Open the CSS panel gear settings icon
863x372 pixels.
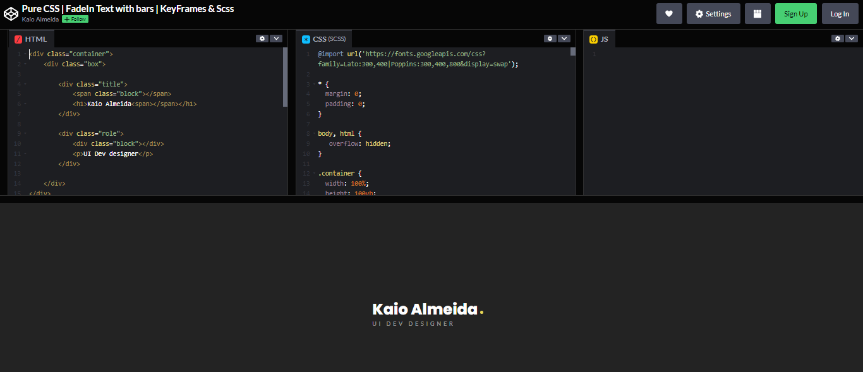click(550, 38)
